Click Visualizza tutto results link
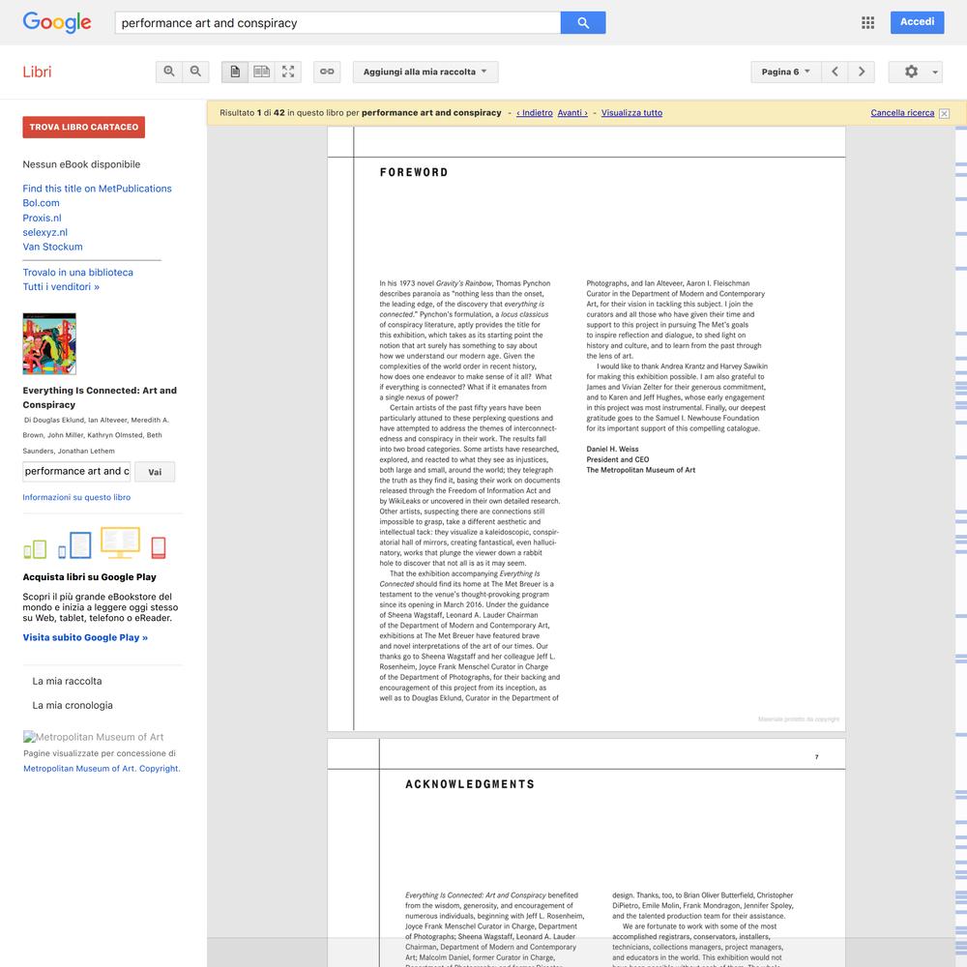Image resolution: width=967 pixels, height=967 pixels. [x=631, y=113]
